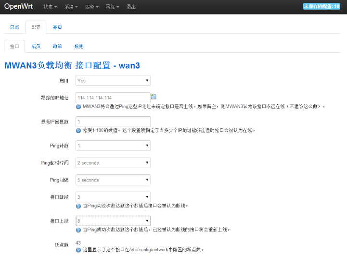Open the 启用 Yes dropdown
Viewport: 347px width, 256px height.
pyautogui.click(x=113, y=81)
